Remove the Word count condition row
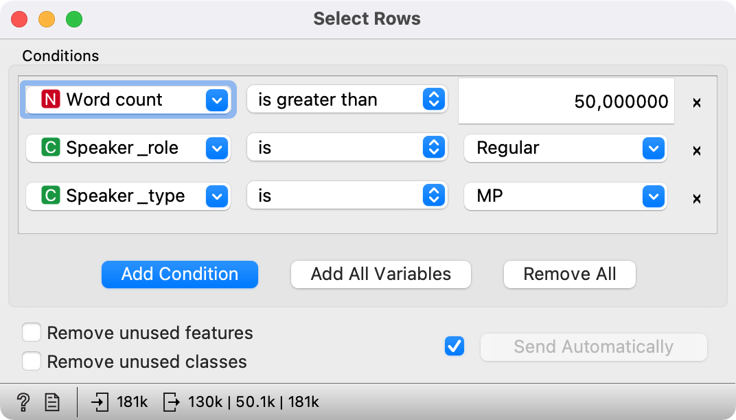Image resolution: width=736 pixels, height=420 pixels. point(696,103)
